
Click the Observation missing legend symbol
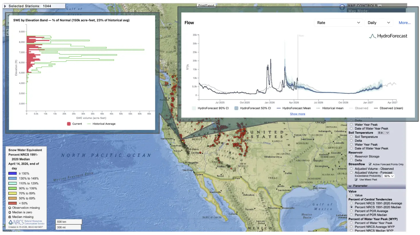pyautogui.click(x=10, y=208)
